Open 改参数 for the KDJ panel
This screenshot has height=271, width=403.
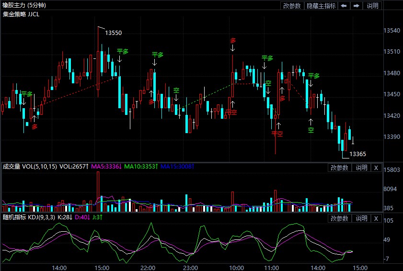click(x=339, y=218)
